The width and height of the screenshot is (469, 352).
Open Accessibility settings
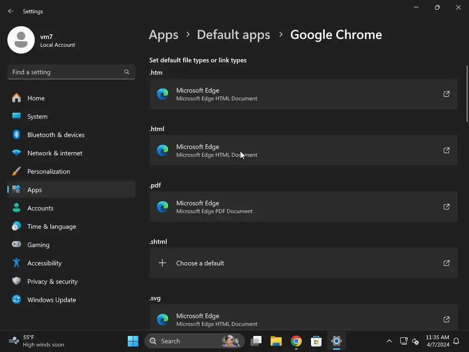[x=71, y=263]
